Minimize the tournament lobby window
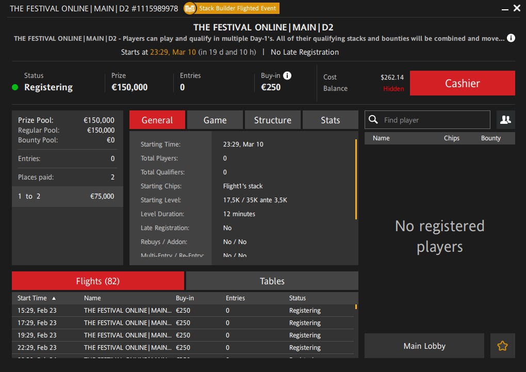Image resolution: width=526 pixels, height=372 pixels. coord(505,9)
